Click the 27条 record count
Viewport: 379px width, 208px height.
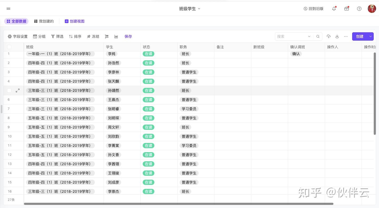pyautogui.click(x=11, y=200)
